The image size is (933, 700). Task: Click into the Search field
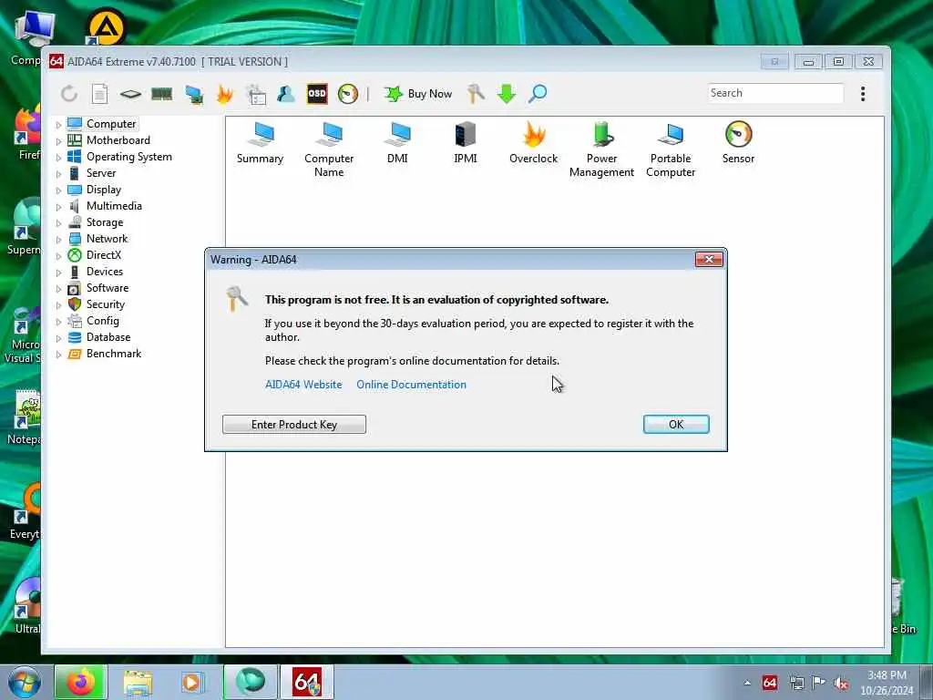(x=775, y=93)
